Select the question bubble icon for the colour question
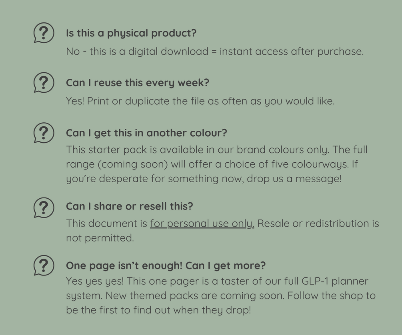The width and height of the screenshot is (402, 335). pos(44,133)
